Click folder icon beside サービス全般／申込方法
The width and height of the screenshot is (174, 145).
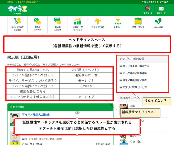[121, 66]
